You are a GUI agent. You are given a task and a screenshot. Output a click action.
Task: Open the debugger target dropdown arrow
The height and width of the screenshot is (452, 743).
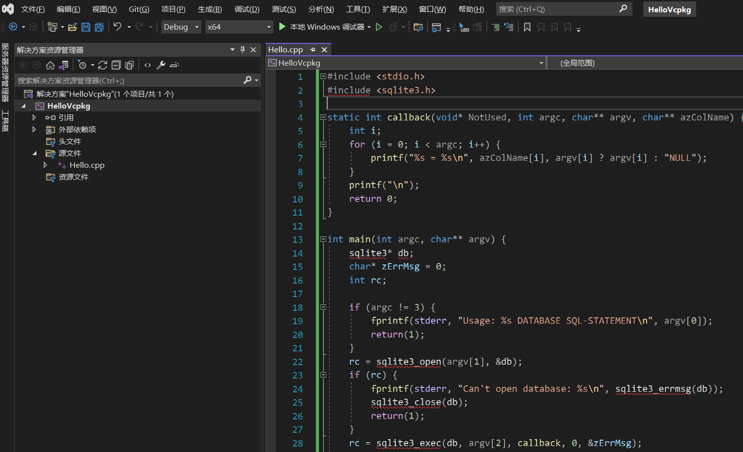coord(369,27)
